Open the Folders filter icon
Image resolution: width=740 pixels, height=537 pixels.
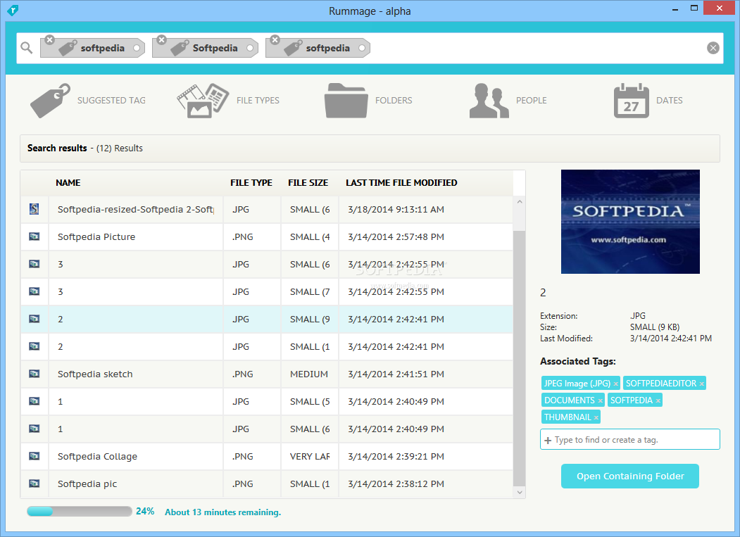pos(346,101)
